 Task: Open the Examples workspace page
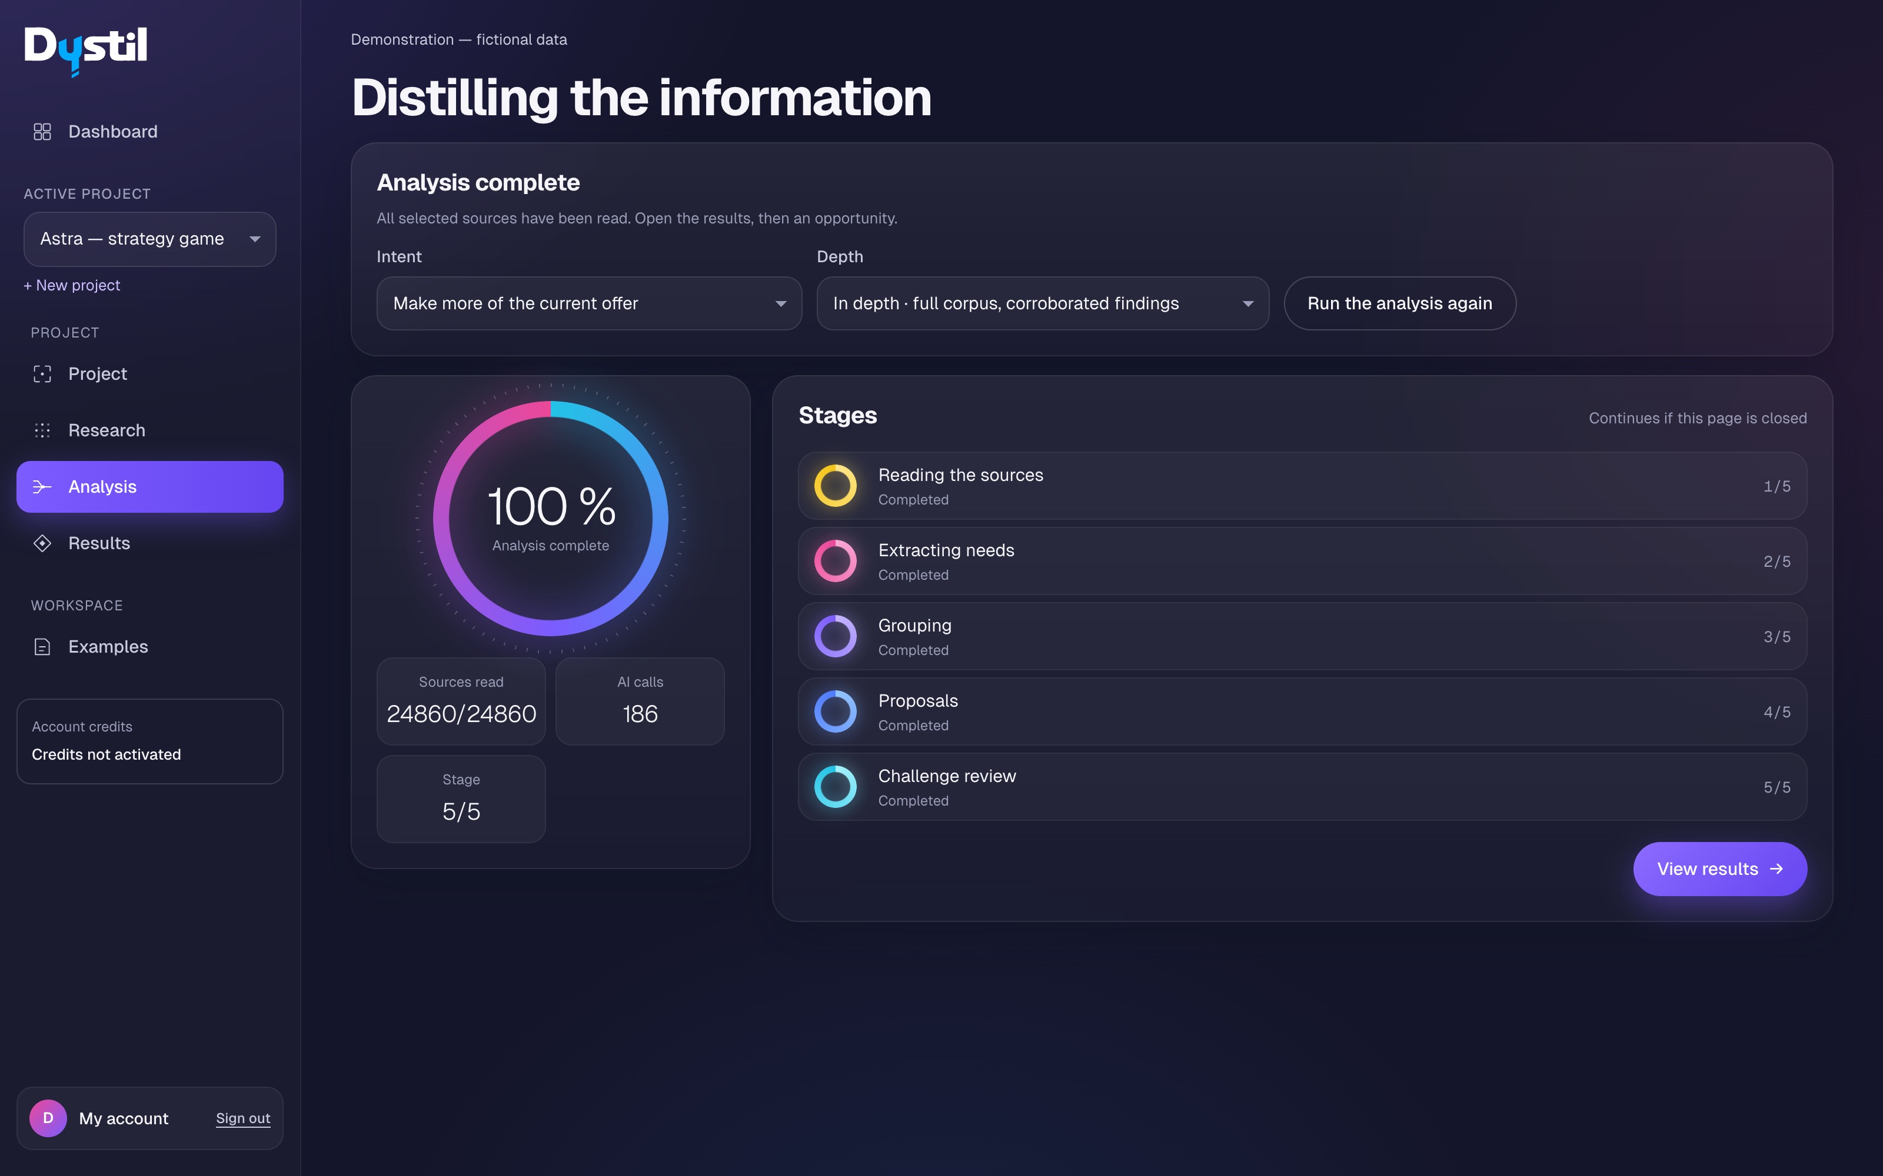click(x=149, y=646)
